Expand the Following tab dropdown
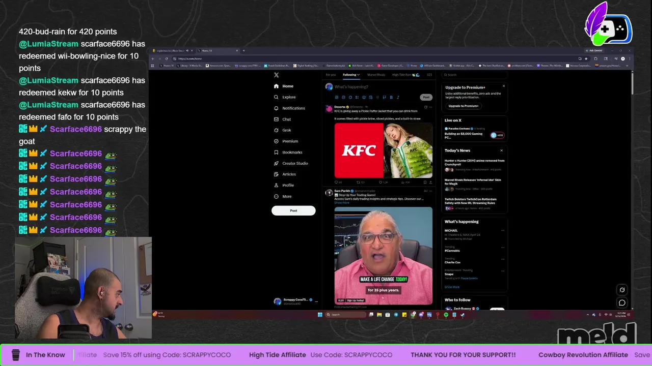This screenshot has width=652, height=366. pyautogui.click(x=358, y=75)
